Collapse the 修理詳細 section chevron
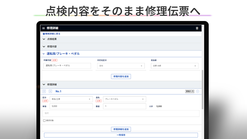247x139 pixels. (44, 84)
